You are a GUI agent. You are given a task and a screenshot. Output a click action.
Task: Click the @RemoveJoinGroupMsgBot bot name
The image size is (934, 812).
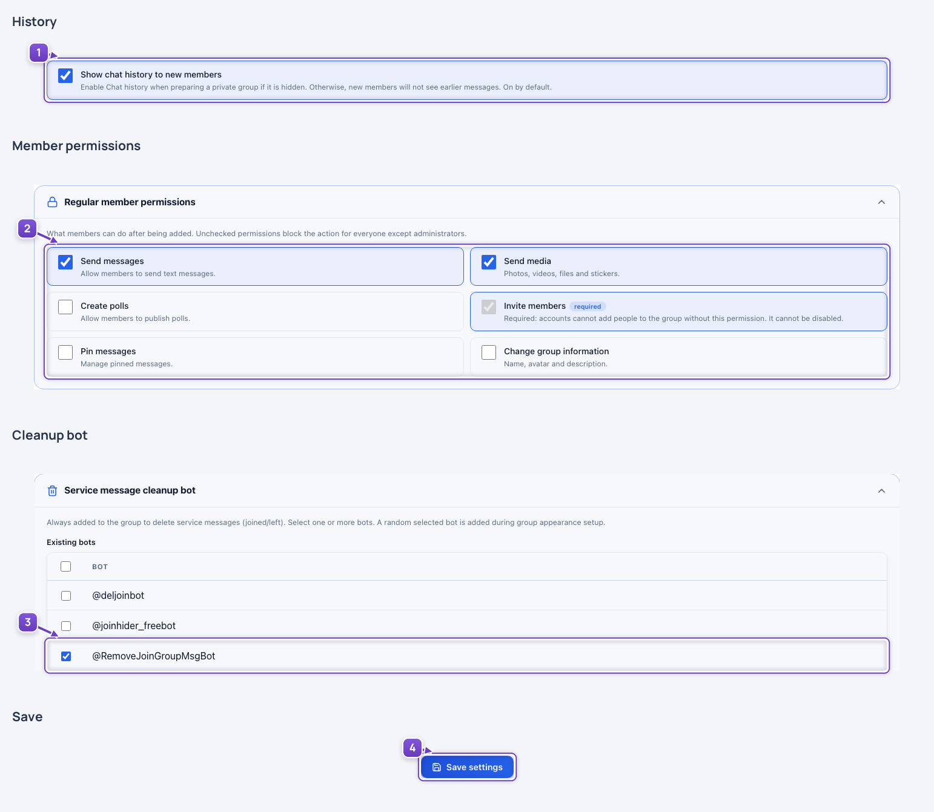[x=154, y=656]
